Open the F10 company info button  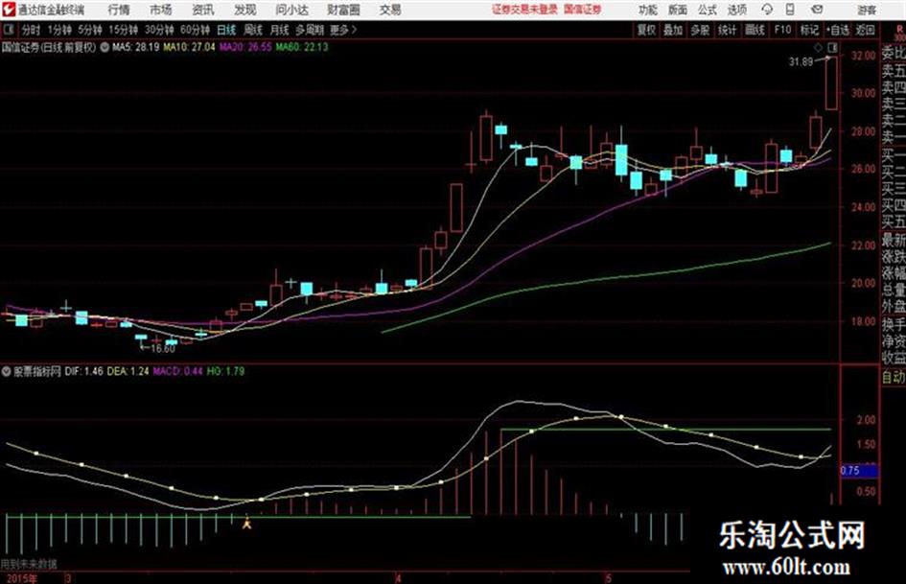pyautogui.click(x=782, y=30)
